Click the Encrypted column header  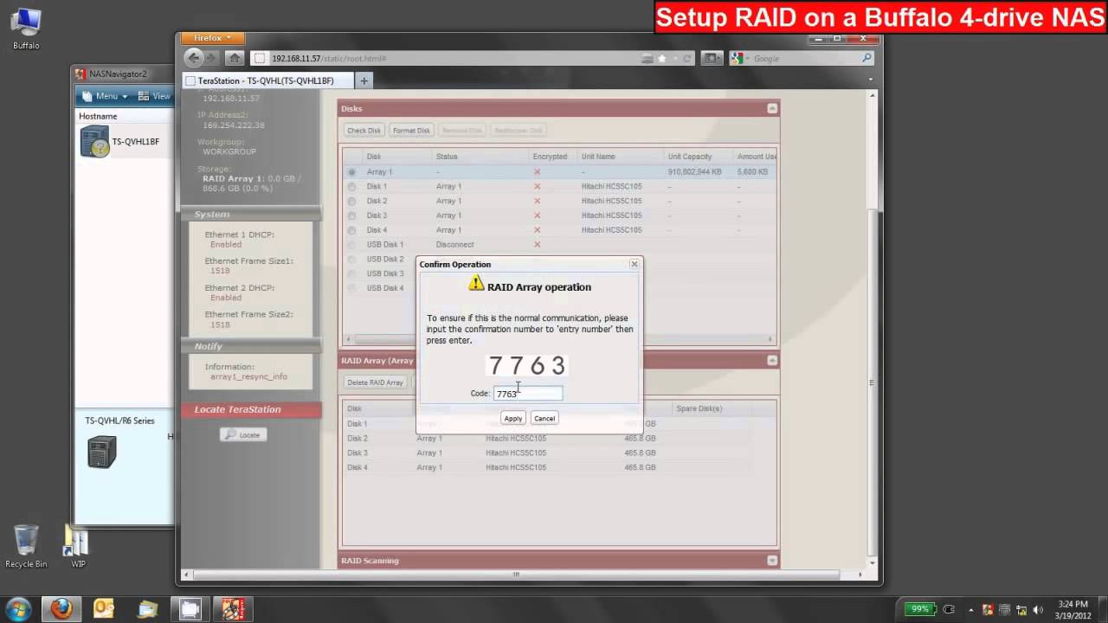click(x=550, y=157)
